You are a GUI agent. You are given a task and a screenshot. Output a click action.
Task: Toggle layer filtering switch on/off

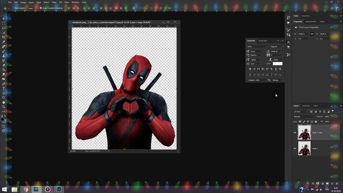[333, 111]
